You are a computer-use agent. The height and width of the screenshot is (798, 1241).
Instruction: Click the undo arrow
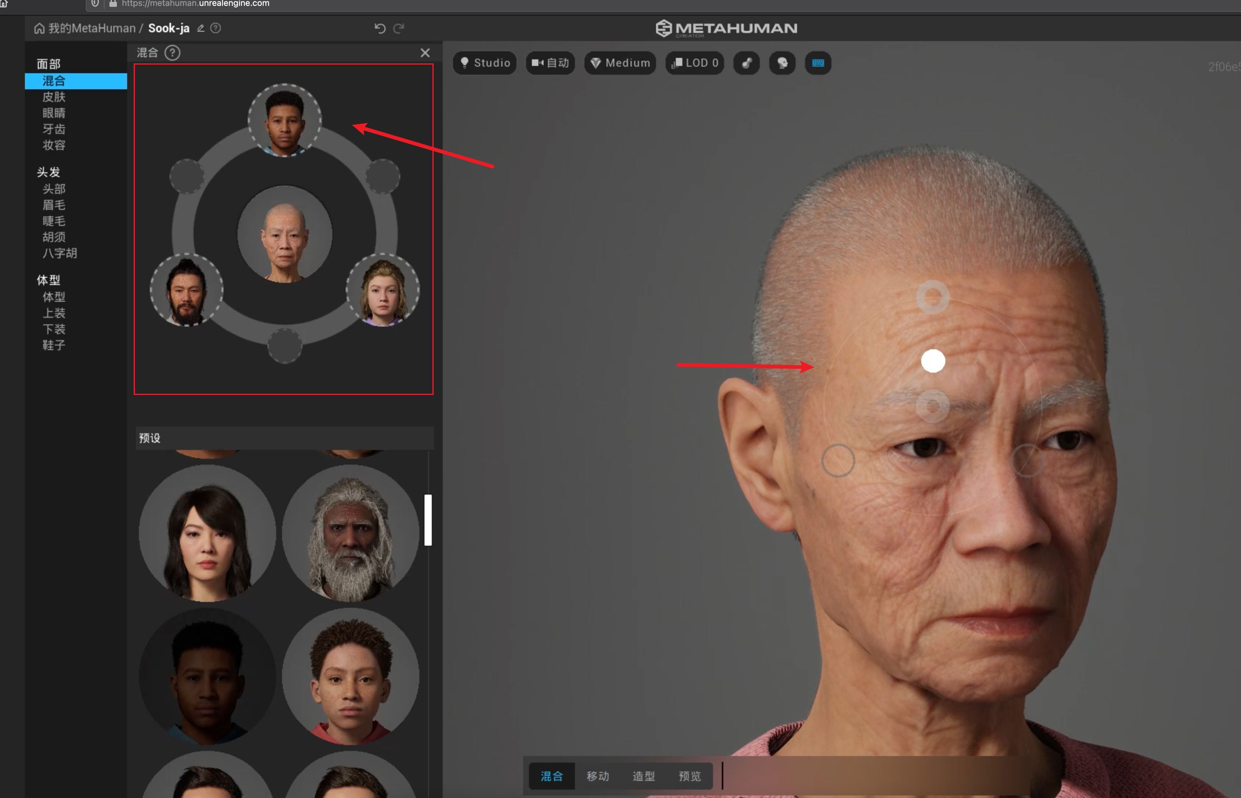(380, 28)
